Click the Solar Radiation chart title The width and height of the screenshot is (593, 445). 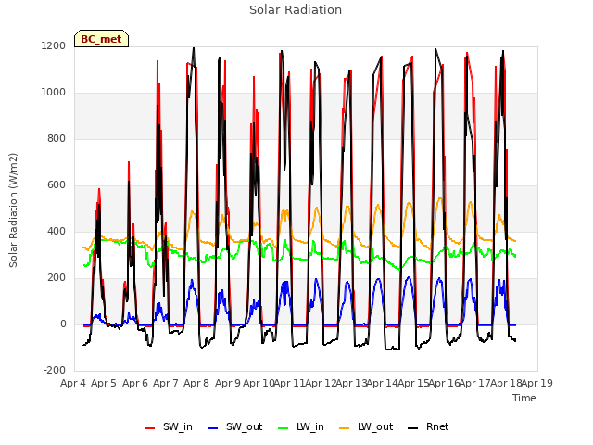click(296, 10)
